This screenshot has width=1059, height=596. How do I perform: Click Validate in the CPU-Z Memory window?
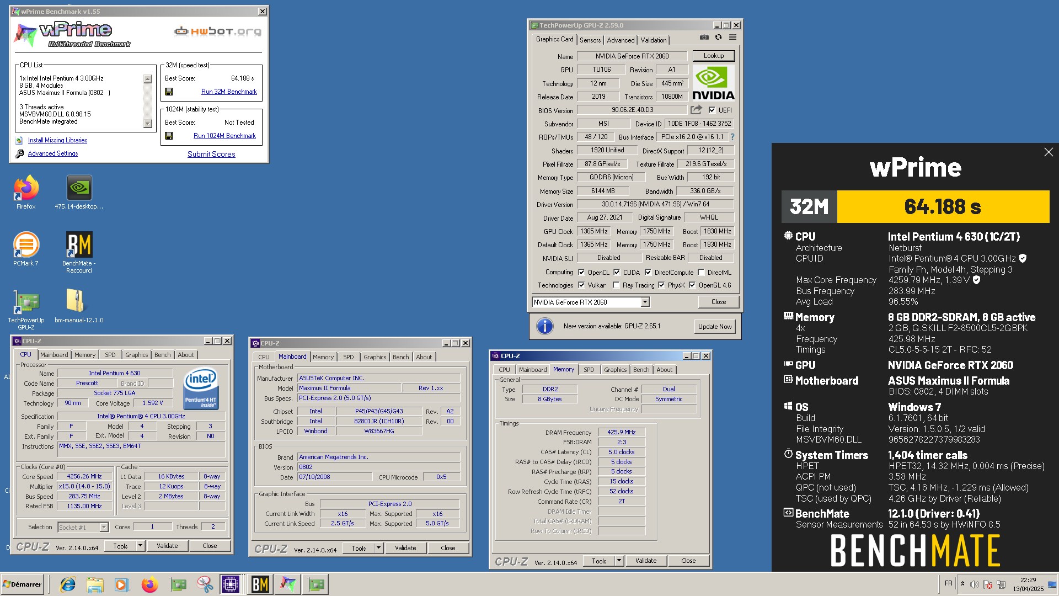646,561
